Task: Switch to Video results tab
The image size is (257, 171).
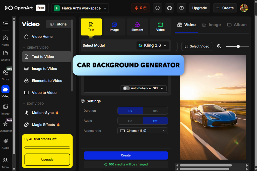Action: click(x=186, y=25)
